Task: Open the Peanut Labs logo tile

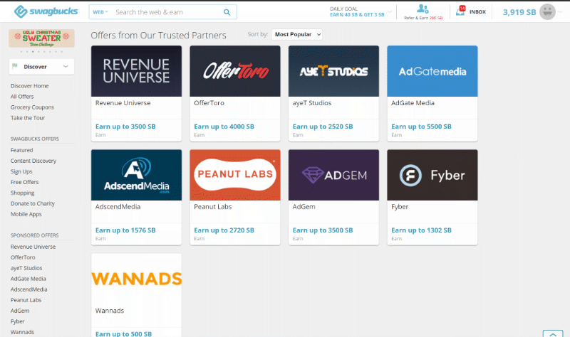Action: (235, 175)
